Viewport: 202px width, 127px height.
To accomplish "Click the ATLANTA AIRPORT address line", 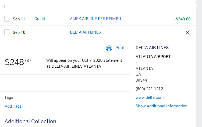I will click(153, 57).
